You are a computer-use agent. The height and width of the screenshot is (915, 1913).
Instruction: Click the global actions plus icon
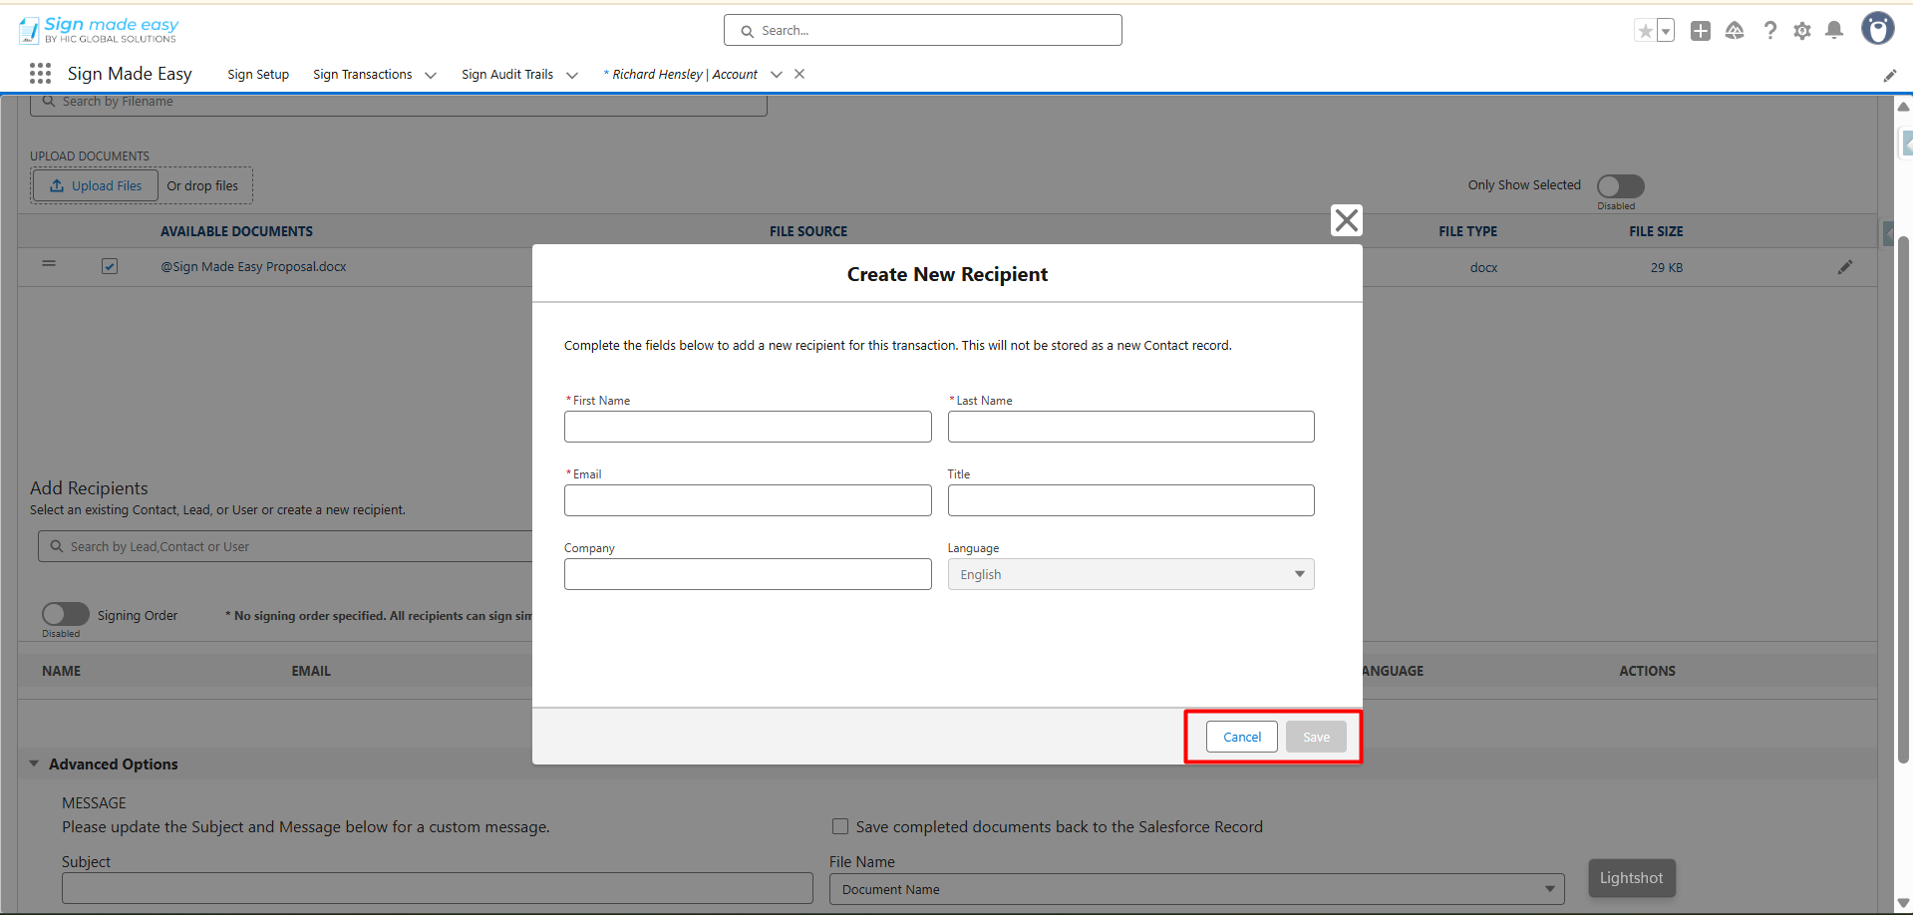[x=1701, y=31]
